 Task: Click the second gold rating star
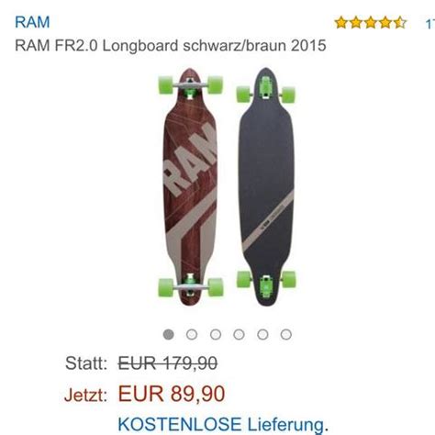356,23
